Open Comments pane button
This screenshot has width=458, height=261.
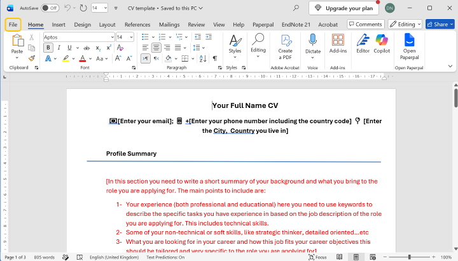(x=366, y=24)
